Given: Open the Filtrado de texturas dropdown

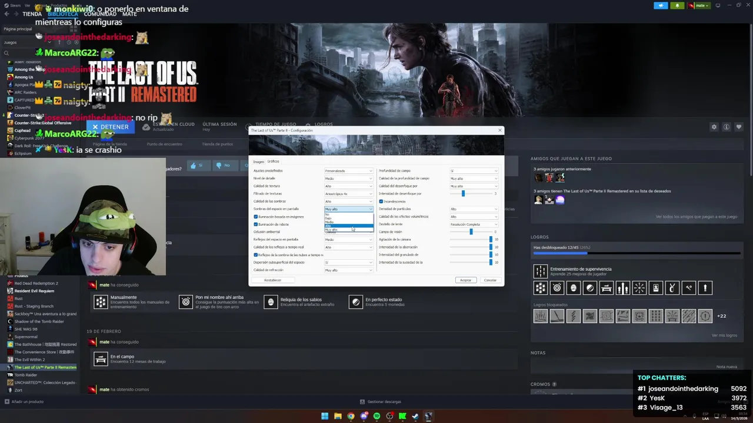Looking at the screenshot, I should tap(349, 194).
